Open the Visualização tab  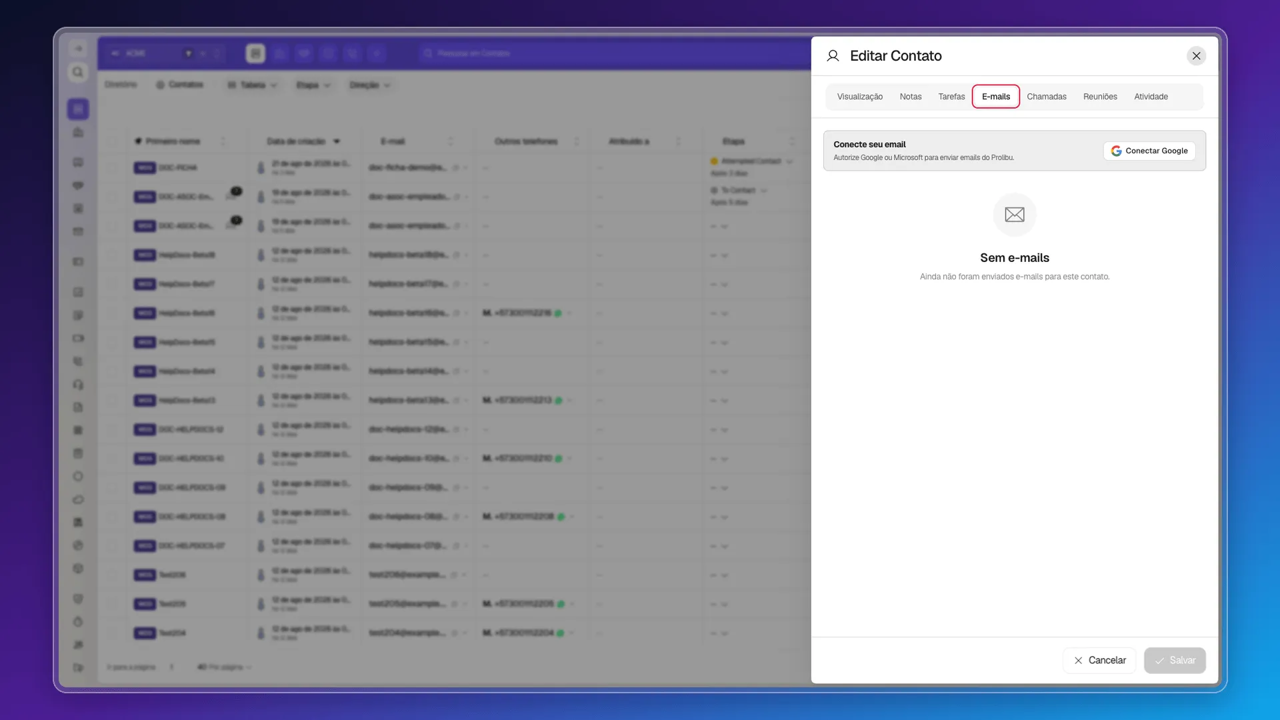[x=859, y=97]
